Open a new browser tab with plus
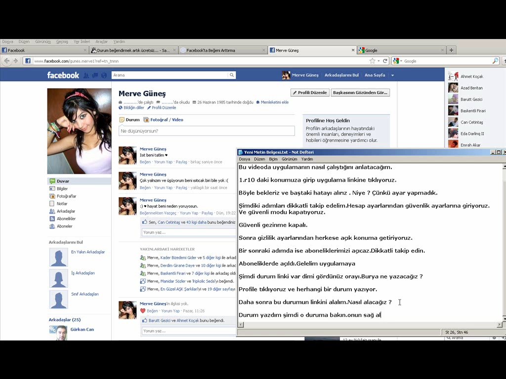 (x=451, y=50)
